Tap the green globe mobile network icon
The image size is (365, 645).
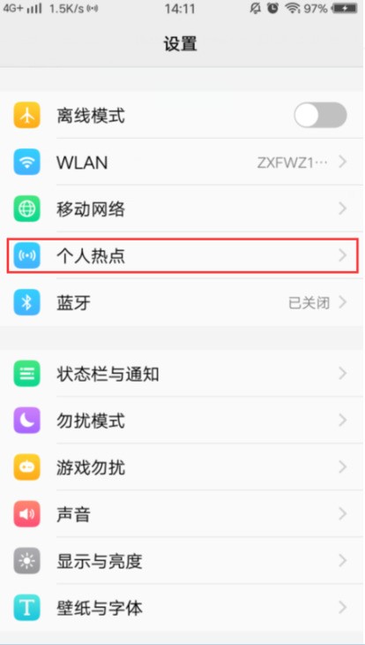click(x=26, y=209)
